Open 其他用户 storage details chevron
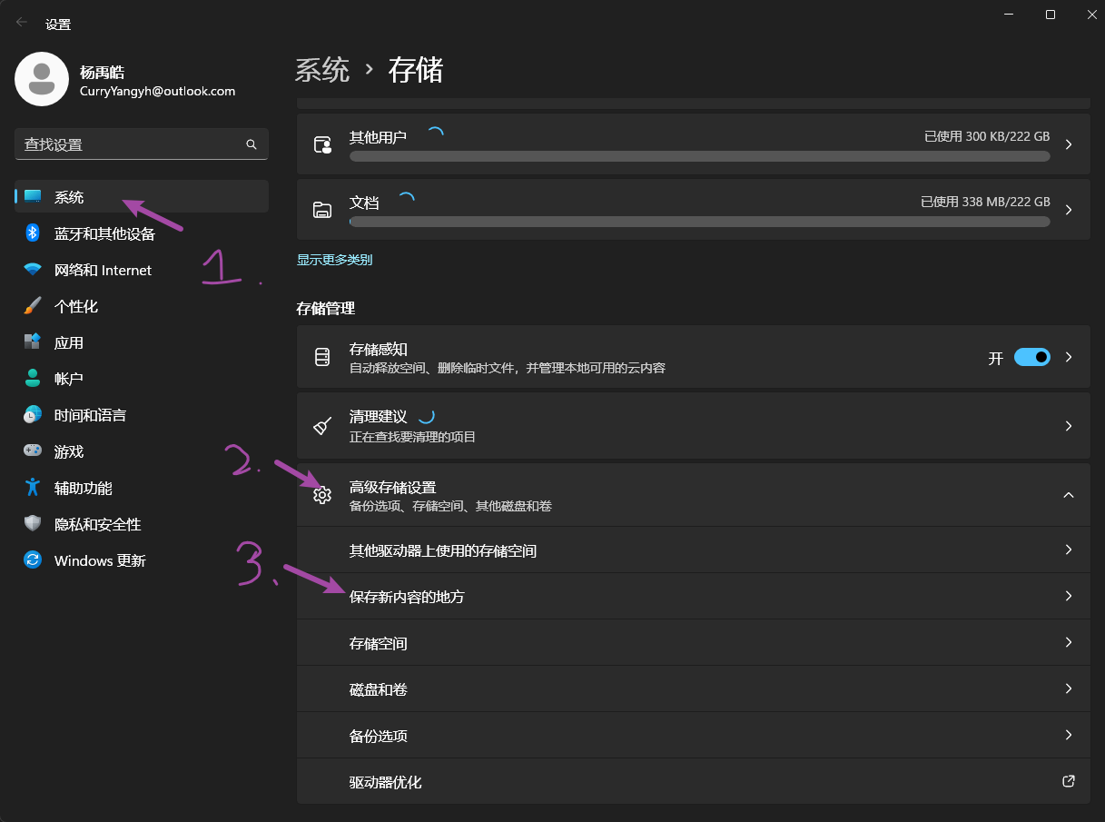The height and width of the screenshot is (822, 1105). pyautogui.click(x=1069, y=144)
